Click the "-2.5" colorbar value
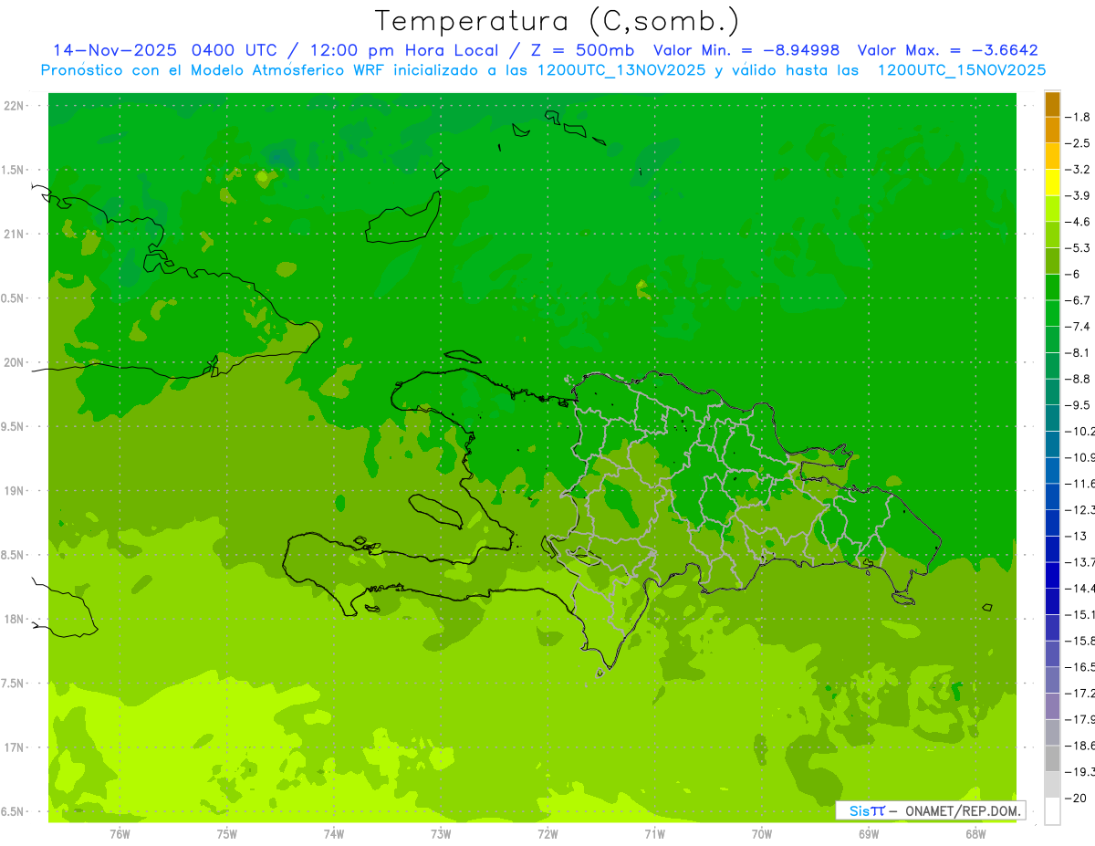 coord(1078,143)
